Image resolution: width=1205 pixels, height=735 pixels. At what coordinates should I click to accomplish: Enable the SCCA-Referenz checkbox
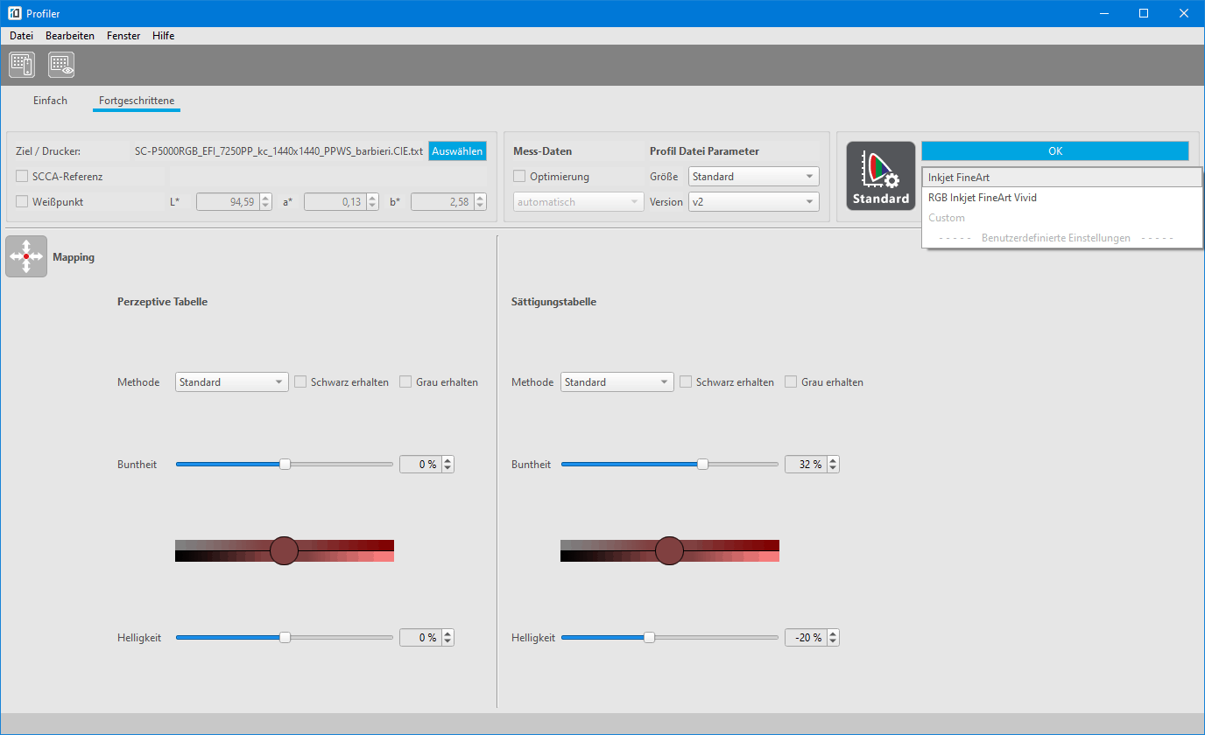23,177
